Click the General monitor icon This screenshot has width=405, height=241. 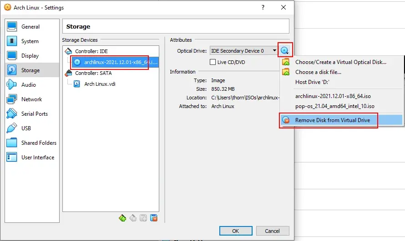click(12, 26)
